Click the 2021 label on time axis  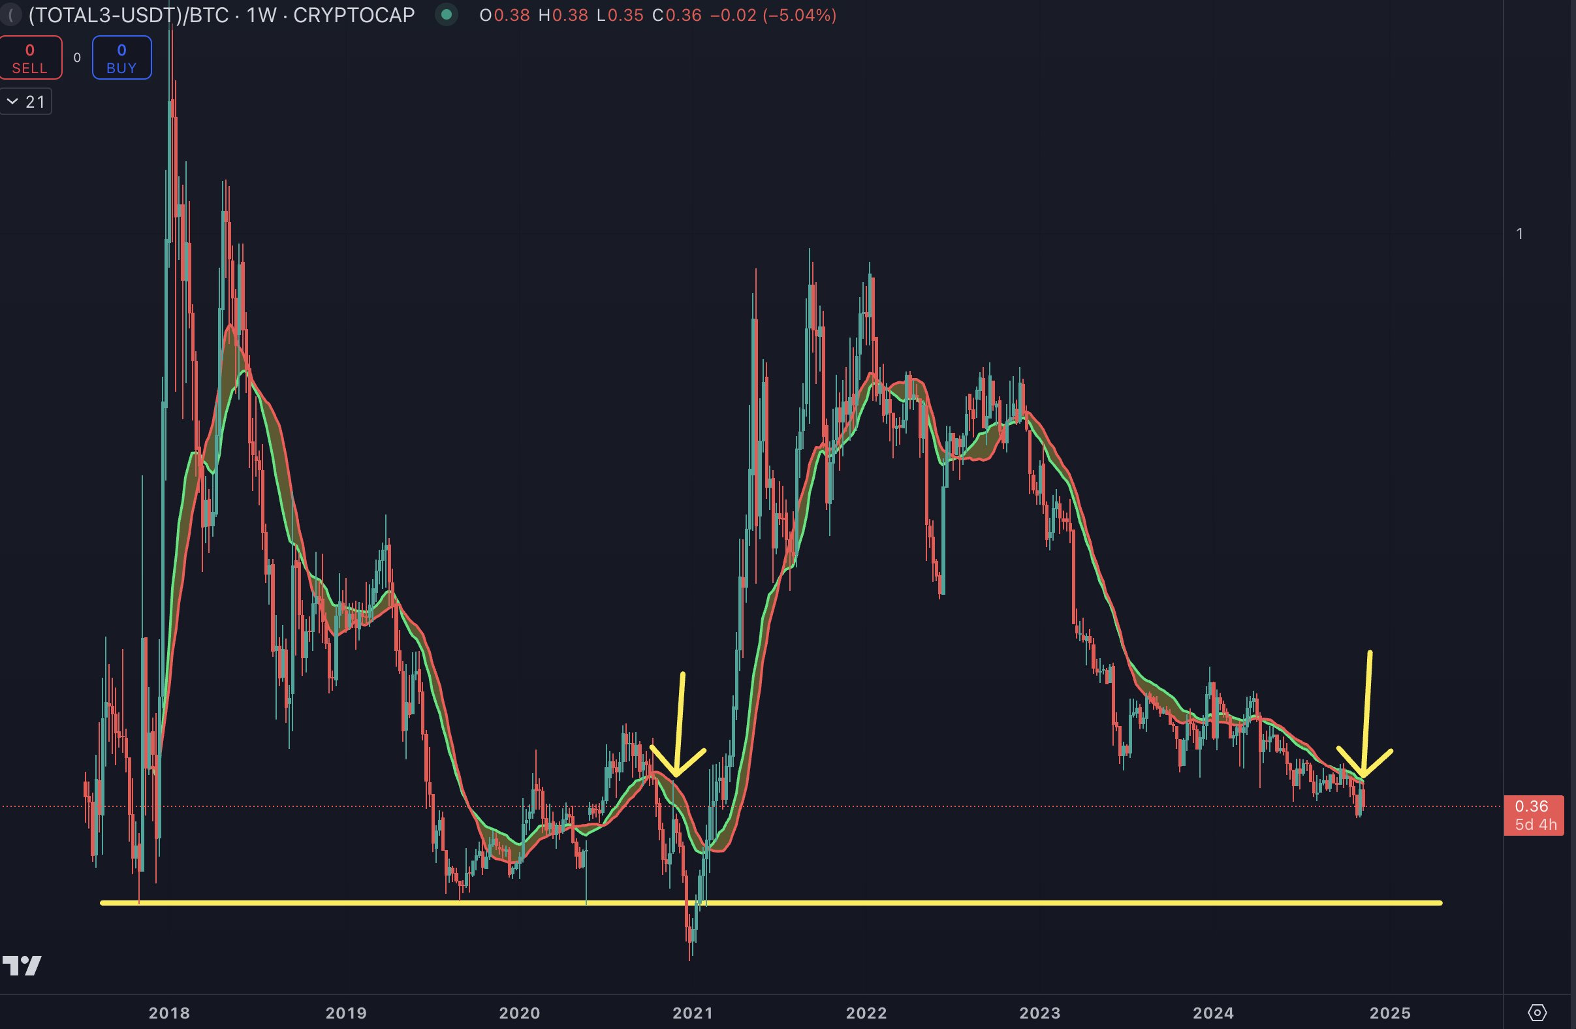tap(693, 1013)
